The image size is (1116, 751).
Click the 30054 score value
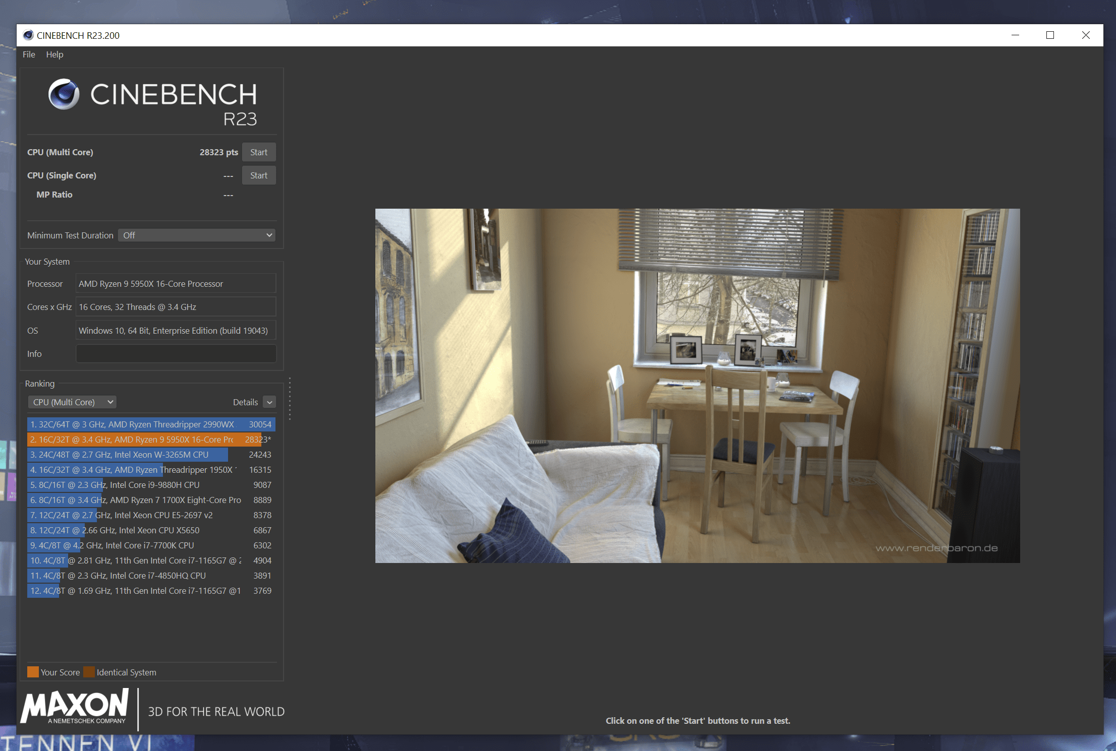click(x=260, y=424)
